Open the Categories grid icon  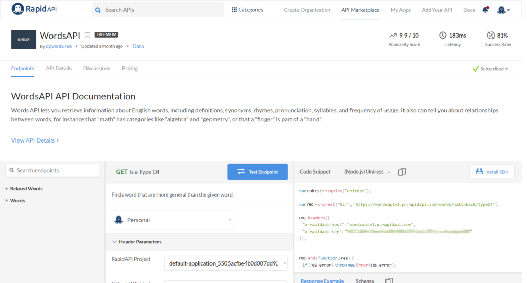[x=234, y=10]
